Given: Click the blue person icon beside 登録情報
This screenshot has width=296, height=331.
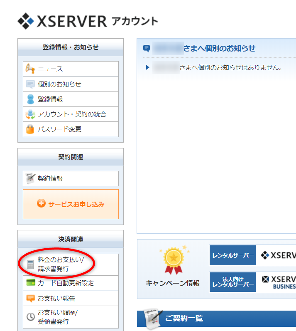Looking at the screenshot, I should point(30,99).
